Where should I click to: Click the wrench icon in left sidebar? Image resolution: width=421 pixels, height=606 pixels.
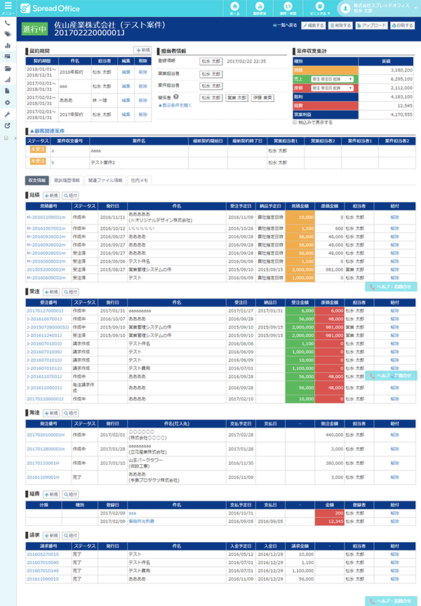(8, 114)
